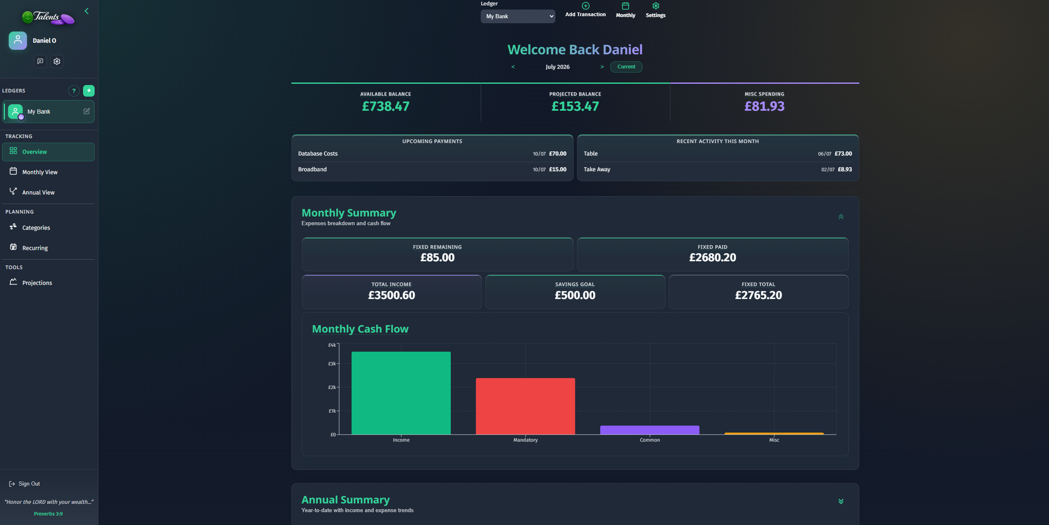Click the Add Transaction plus icon
This screenshot has width=1049, height=525.
point(586,6)
